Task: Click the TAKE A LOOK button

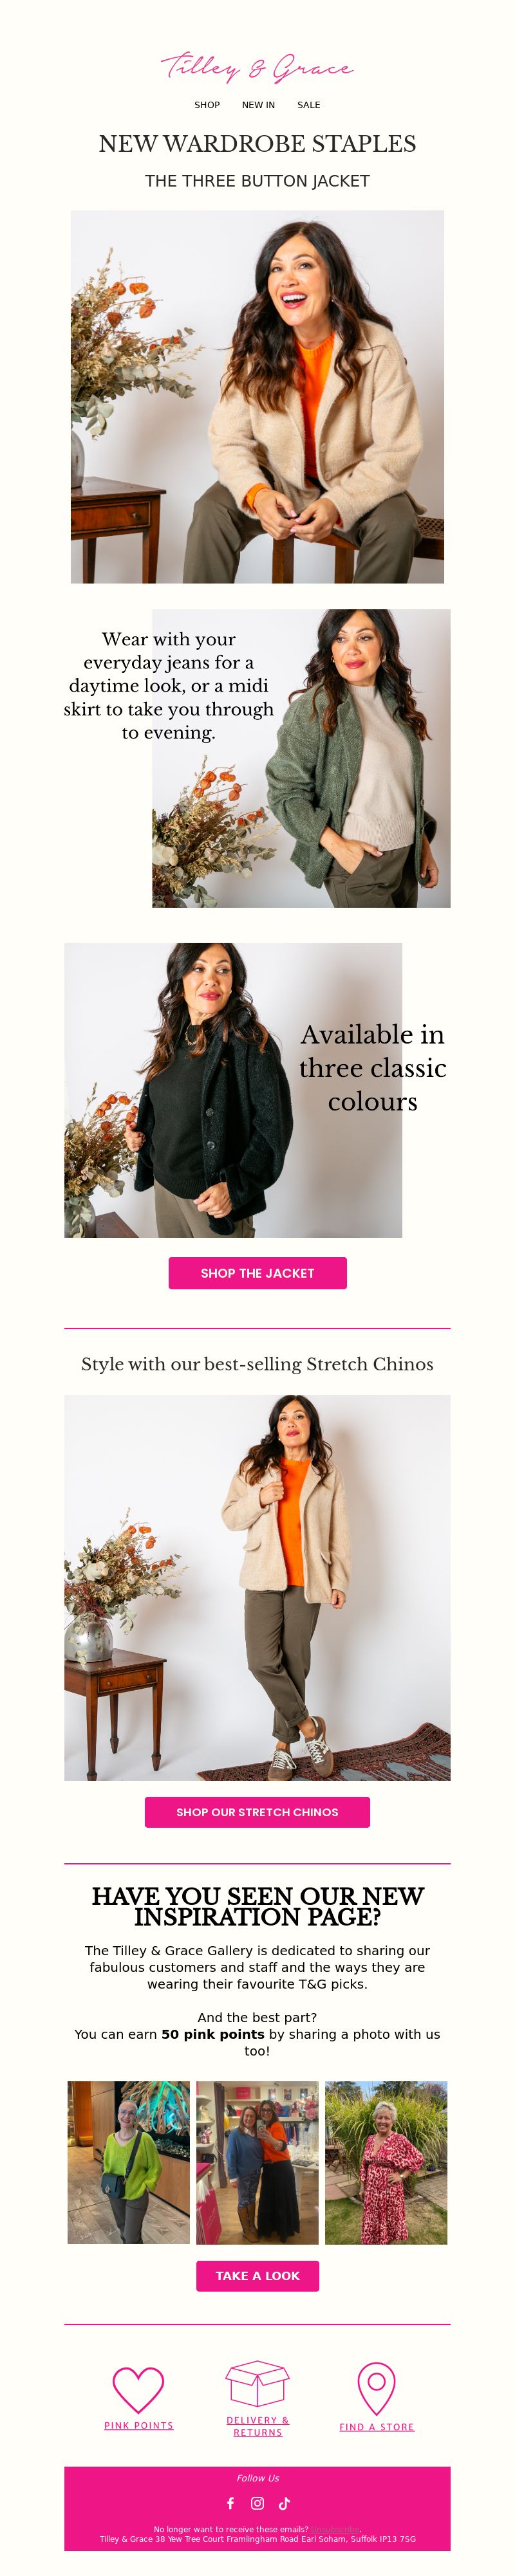Action: tap(257, 2276)
